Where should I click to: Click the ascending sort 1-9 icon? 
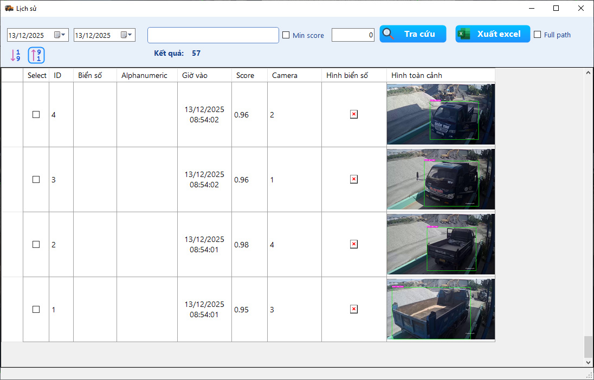click(x=15, y=55)
